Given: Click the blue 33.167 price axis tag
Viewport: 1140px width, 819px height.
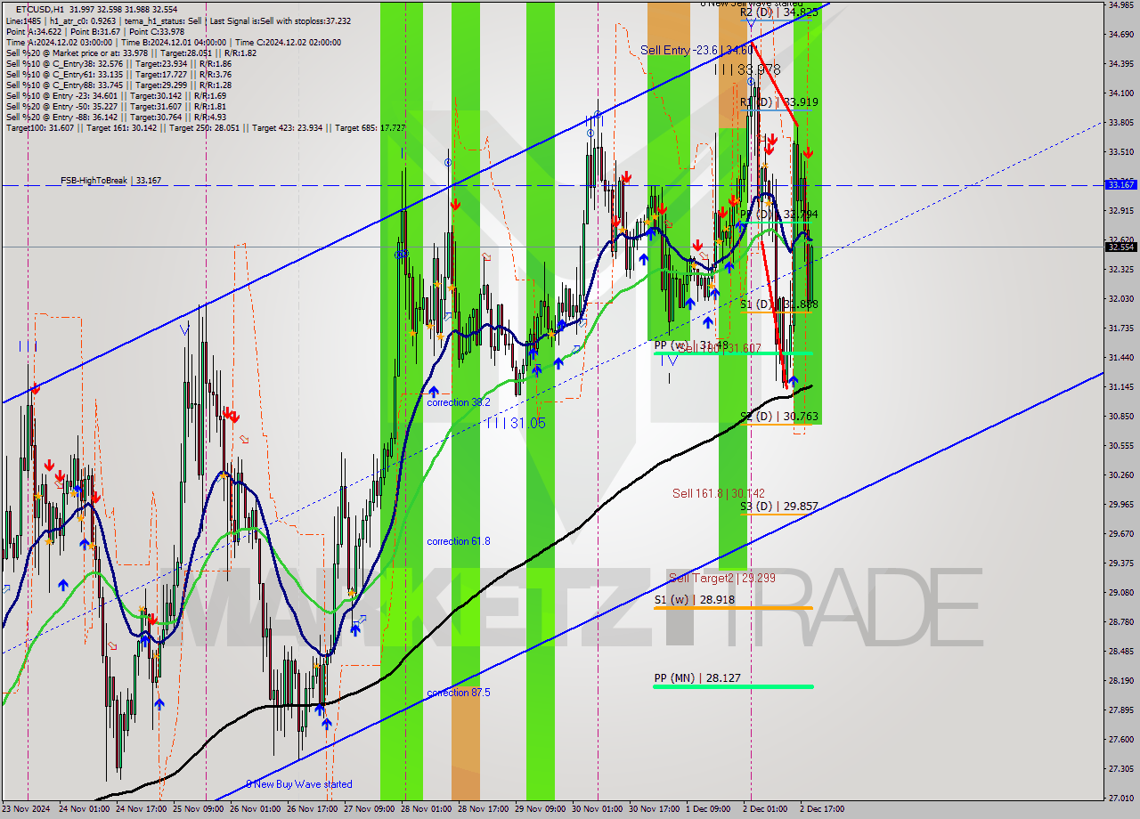Looking at the screenshot, I should (x=1121, y=184).
